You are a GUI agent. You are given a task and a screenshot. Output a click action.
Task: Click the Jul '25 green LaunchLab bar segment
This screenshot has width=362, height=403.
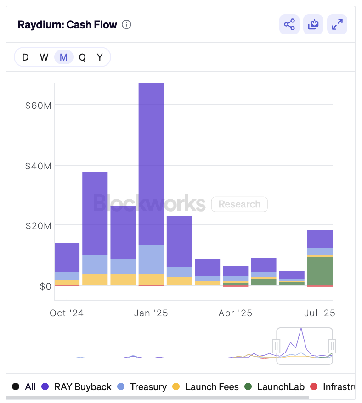point(320,271)
